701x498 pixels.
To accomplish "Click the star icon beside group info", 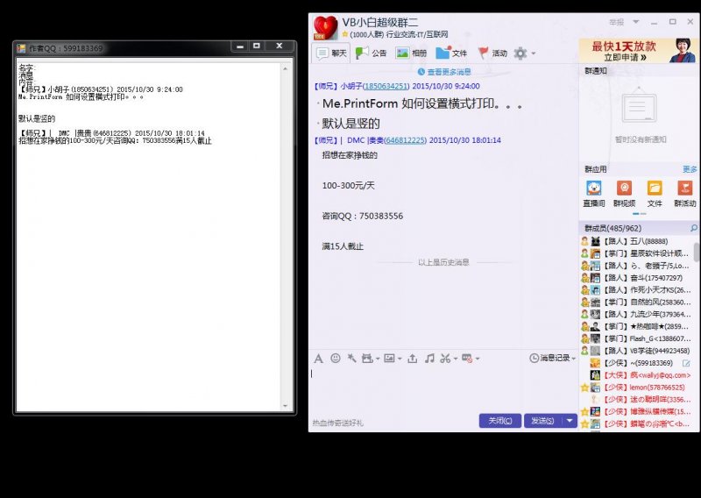I will (x=345, y=34).
